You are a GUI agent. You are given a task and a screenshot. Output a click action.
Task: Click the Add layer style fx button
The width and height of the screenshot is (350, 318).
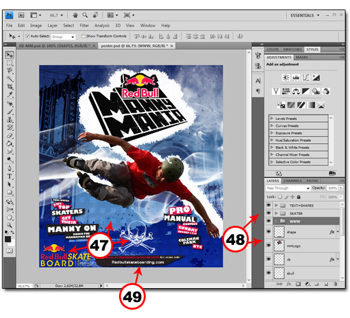(289, 284)
